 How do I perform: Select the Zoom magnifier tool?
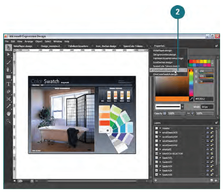click(x=8, y=121)
